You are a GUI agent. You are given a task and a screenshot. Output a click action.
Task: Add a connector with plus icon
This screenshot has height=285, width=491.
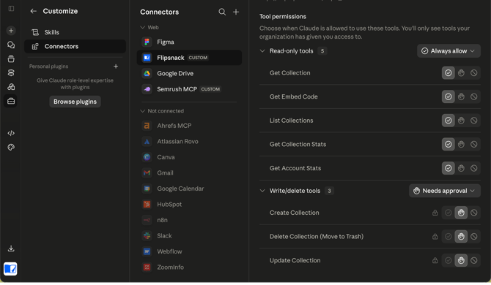tap(236, 12)
